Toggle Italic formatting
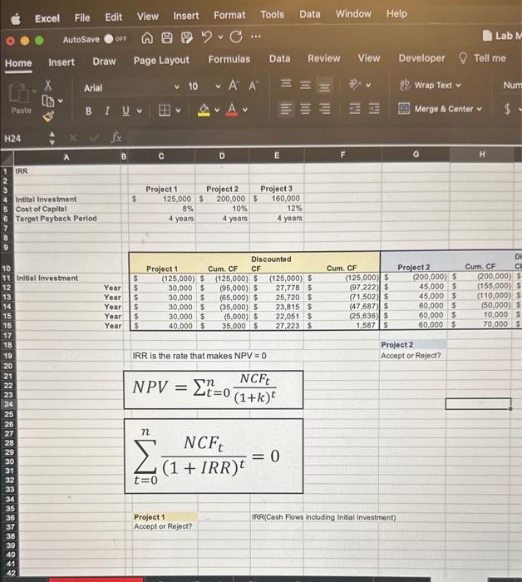 coord(107,111)
